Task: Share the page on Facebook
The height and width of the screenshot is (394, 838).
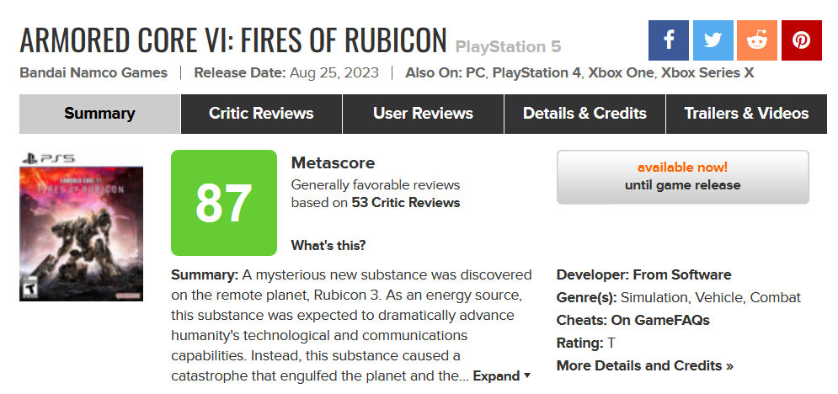Action: click(669, 40)
